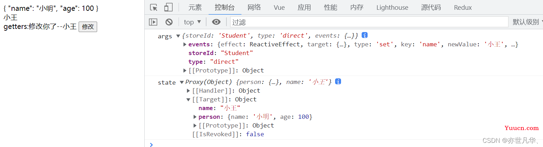Viewport: 543px width, 147px height.
Task: Switch to the 元素 tab
Action: (x=195, y=7)
